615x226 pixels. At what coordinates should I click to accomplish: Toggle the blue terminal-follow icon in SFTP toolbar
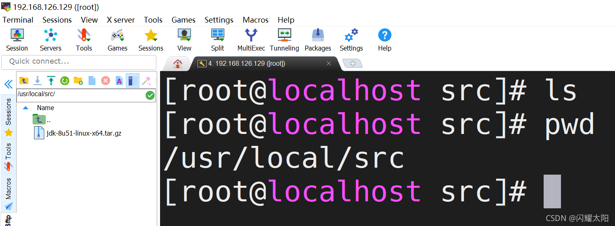[132, 81]
